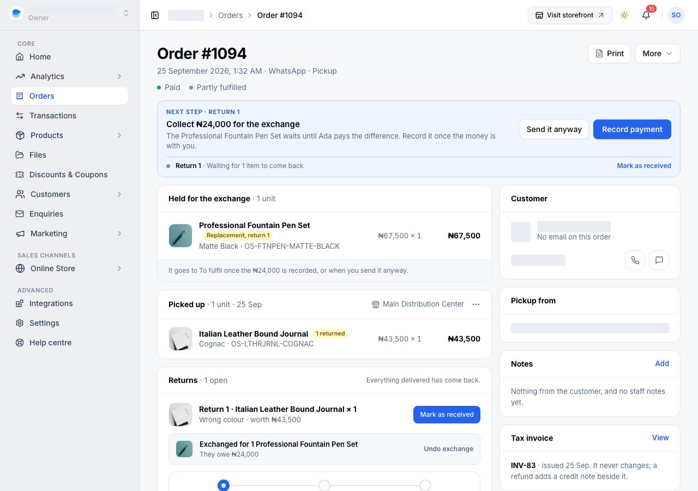Click the Enquiries envelope icon
Viewport: 698px width, 491px height.
[x=20, y=214]
